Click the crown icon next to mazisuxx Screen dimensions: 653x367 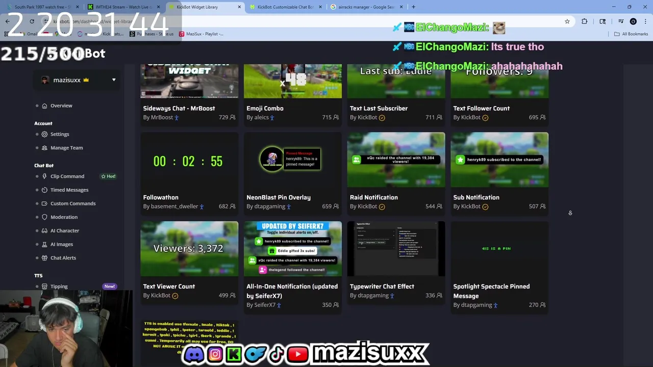(x=86, y=80)
